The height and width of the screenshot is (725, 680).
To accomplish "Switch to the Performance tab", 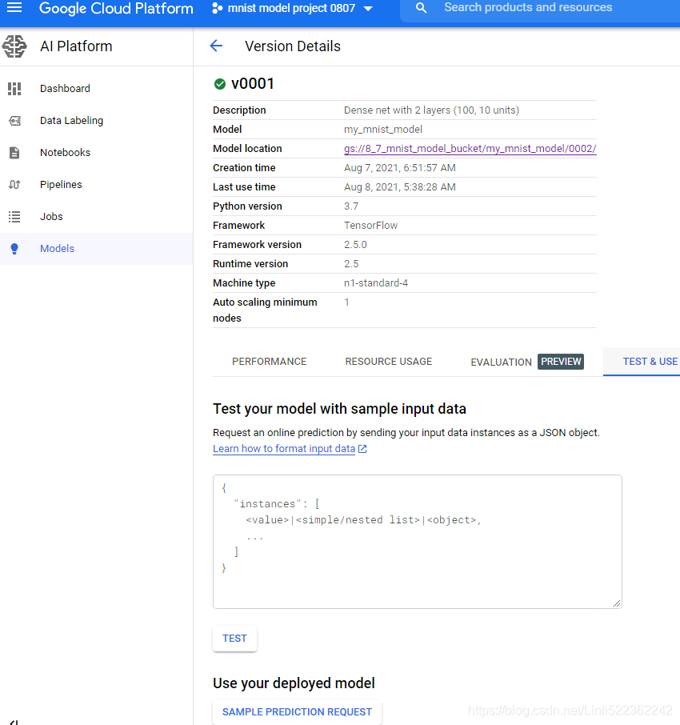I will point(269,362).
